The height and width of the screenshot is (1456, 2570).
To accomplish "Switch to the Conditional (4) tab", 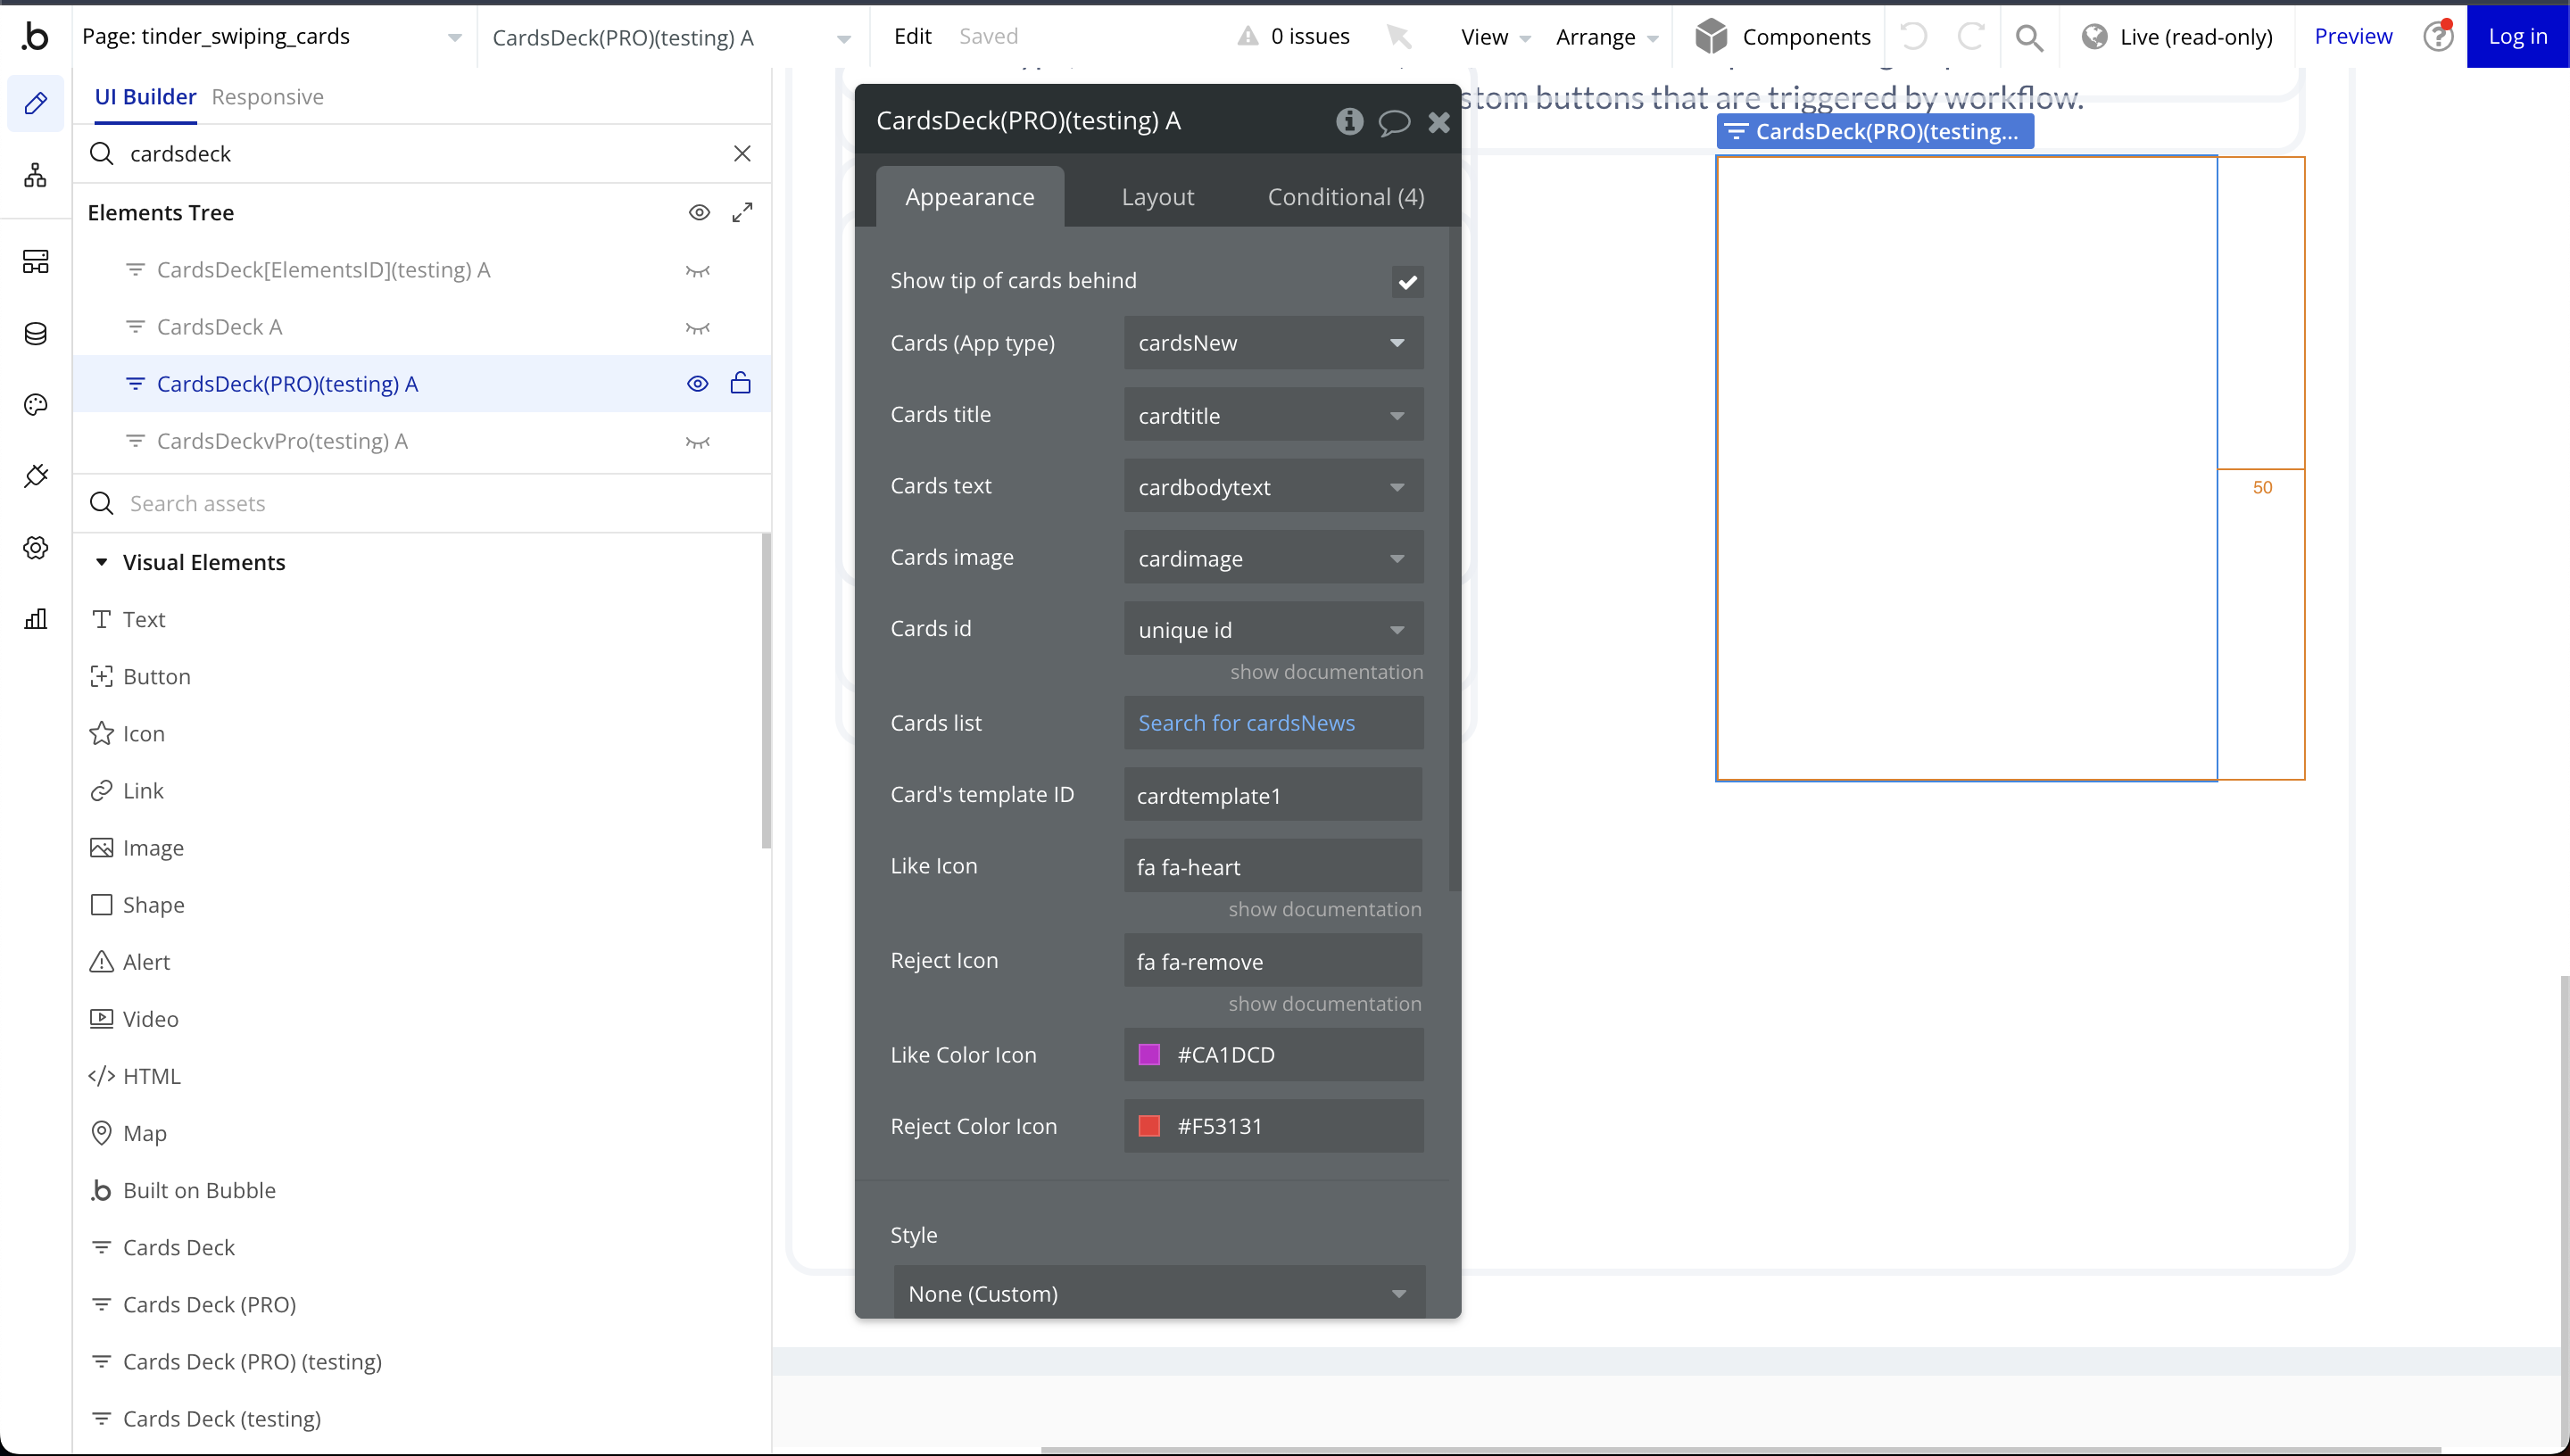I will click(1346, 197).
